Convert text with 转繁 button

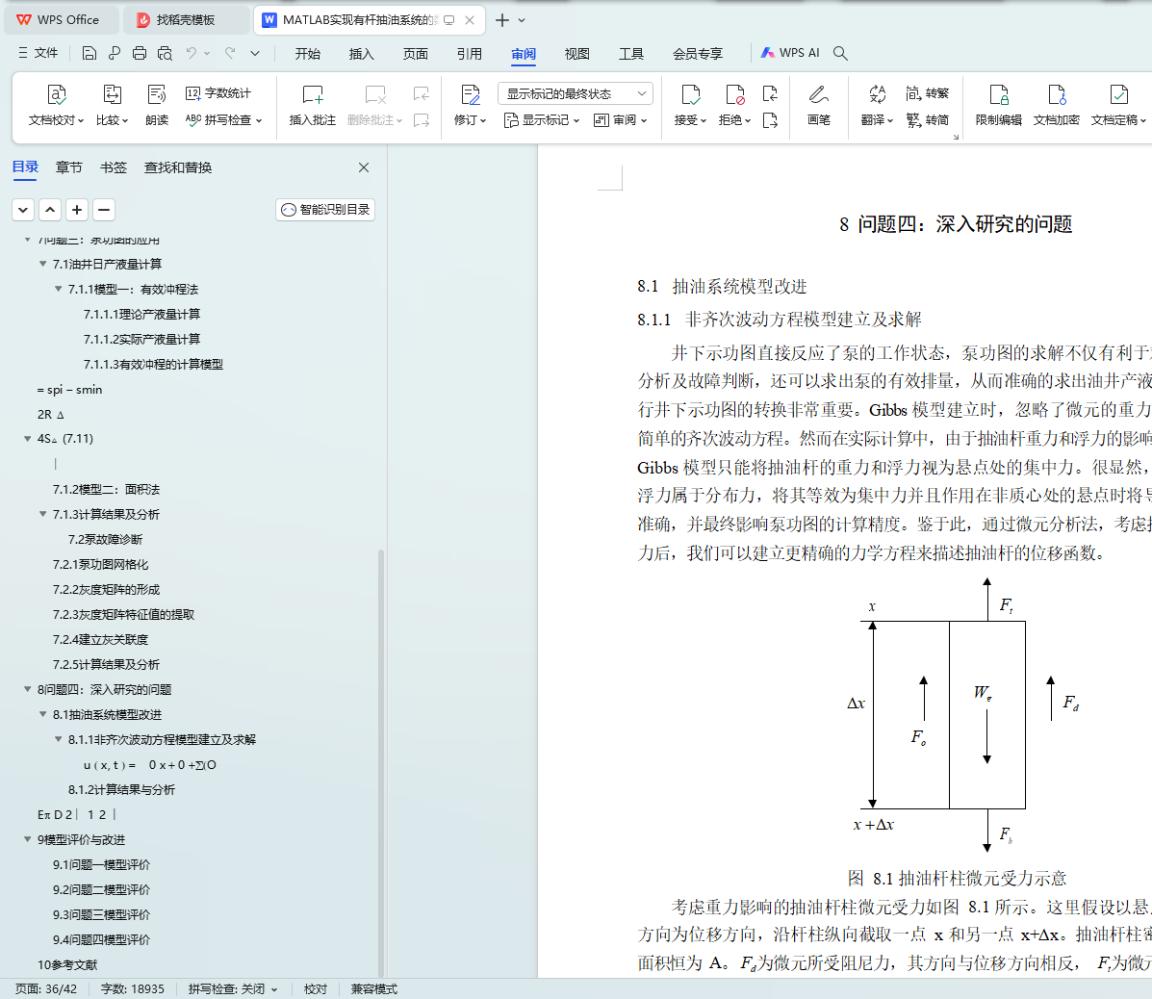click(x=927, y=93)
